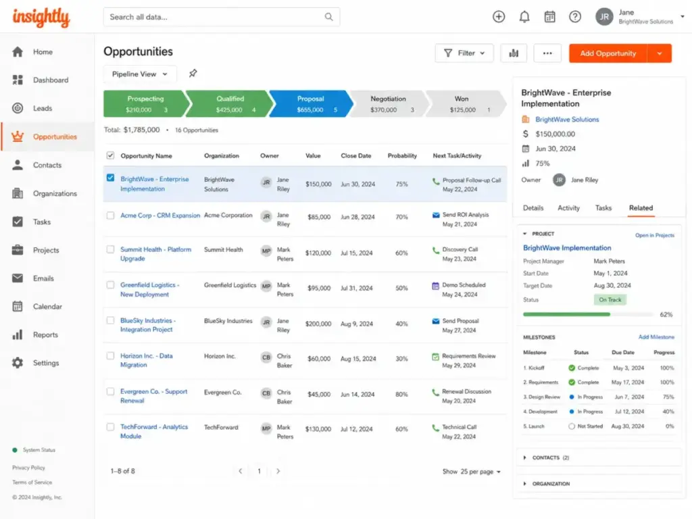This screenshot has height=519, width=692.
Task: Switch to the Tasks tab in detail panel
Action: pos(603,208)
